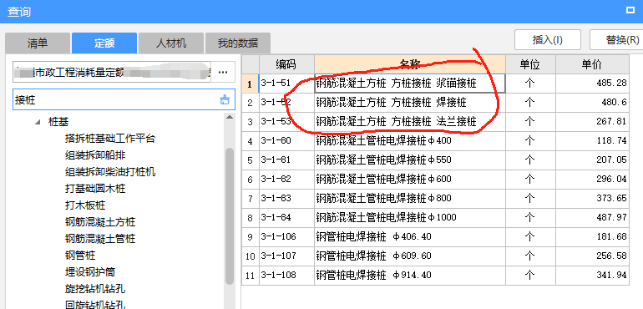
Task: Select 打基础圆木桩 tree item
Action: point(95,189)
